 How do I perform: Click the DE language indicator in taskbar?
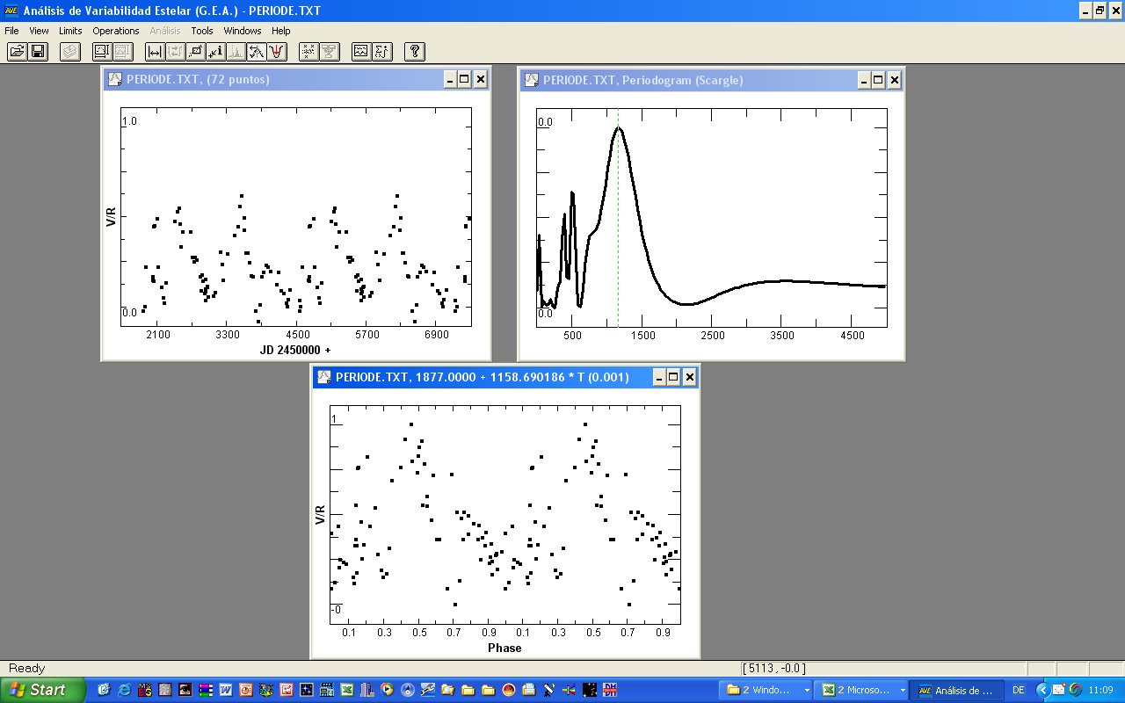coord(1019,690)
